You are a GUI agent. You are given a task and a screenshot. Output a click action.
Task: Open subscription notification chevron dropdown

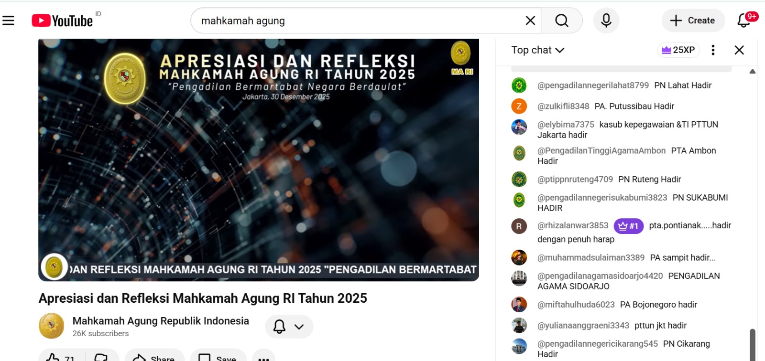point(299,327)
